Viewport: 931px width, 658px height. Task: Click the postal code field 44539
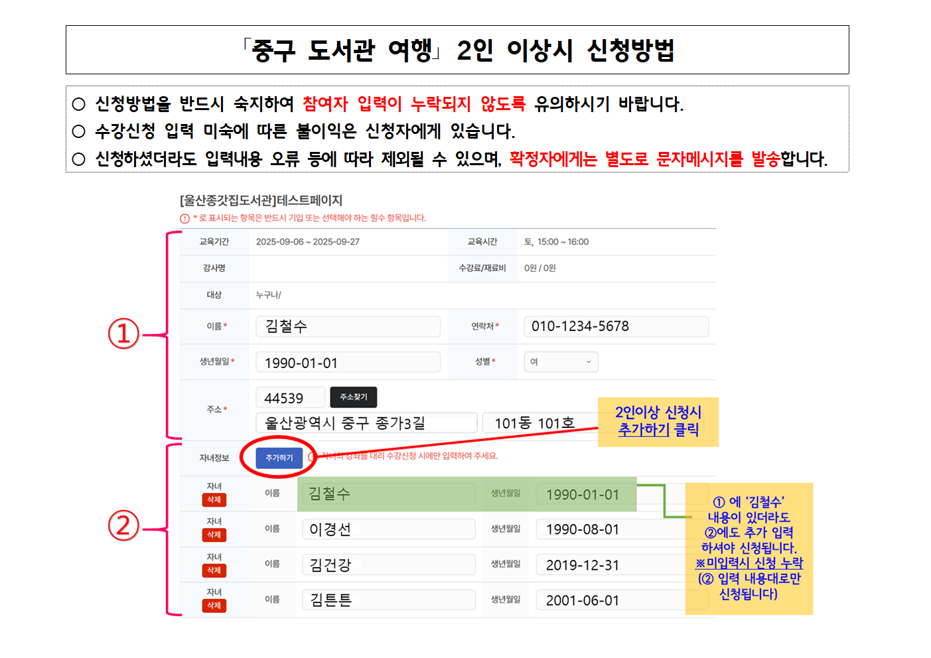pyautogui.click(x=291, y=397)
